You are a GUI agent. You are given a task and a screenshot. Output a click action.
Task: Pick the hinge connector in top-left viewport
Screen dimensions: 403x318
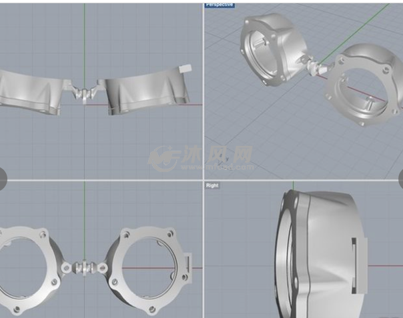(85, 94)
